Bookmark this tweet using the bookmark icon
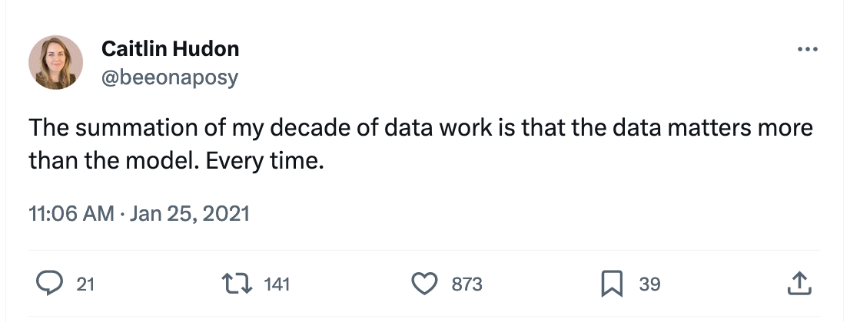This screenshot has height=322, width=850. [611, 284]
